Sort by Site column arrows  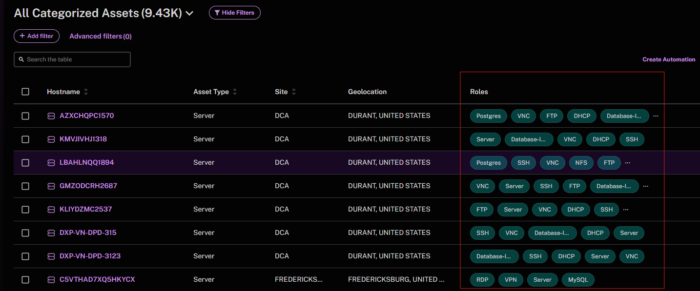click(294, 92)
